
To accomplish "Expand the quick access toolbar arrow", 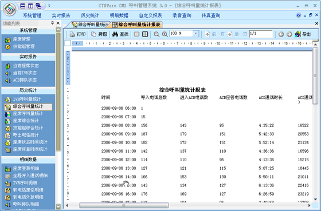I will pos(49,6).
